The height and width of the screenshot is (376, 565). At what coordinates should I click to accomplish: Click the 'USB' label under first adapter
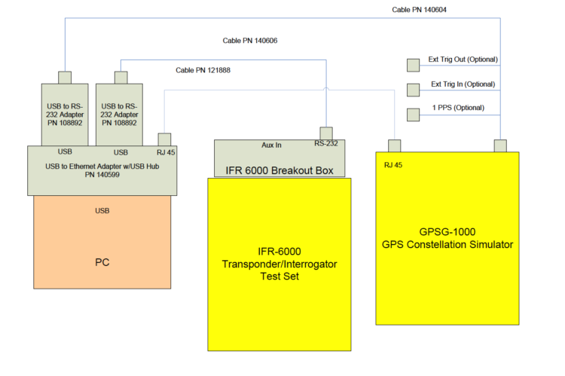65,151
